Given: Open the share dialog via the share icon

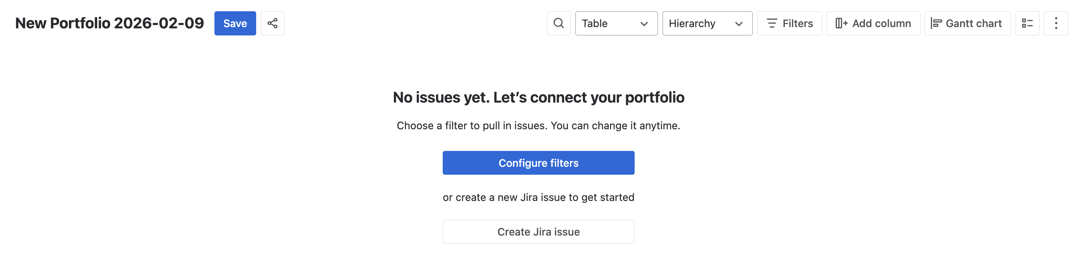Looking at the screenshot, I should point(273,23).
